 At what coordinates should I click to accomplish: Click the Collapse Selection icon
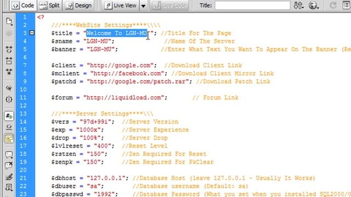9,61
